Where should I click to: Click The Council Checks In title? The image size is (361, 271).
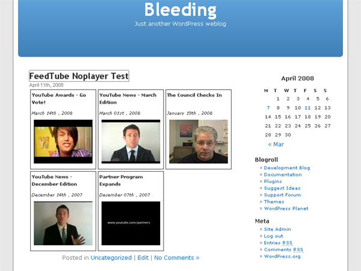(194, 95)
